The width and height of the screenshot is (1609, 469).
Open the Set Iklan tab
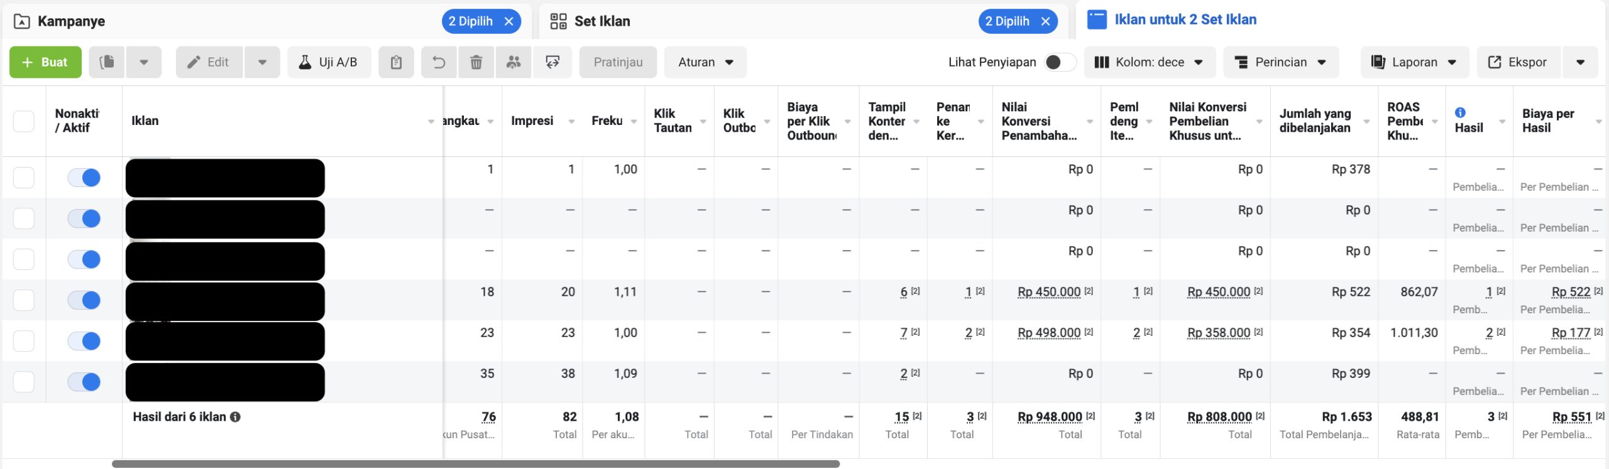tap(601, 21)
